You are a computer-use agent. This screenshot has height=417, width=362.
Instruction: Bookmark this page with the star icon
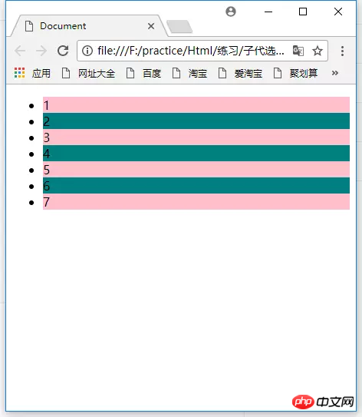pos(317,51)
